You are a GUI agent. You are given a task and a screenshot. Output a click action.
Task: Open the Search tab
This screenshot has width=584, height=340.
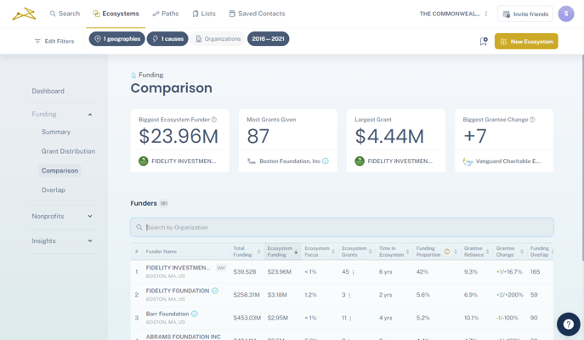click(65, 14)
